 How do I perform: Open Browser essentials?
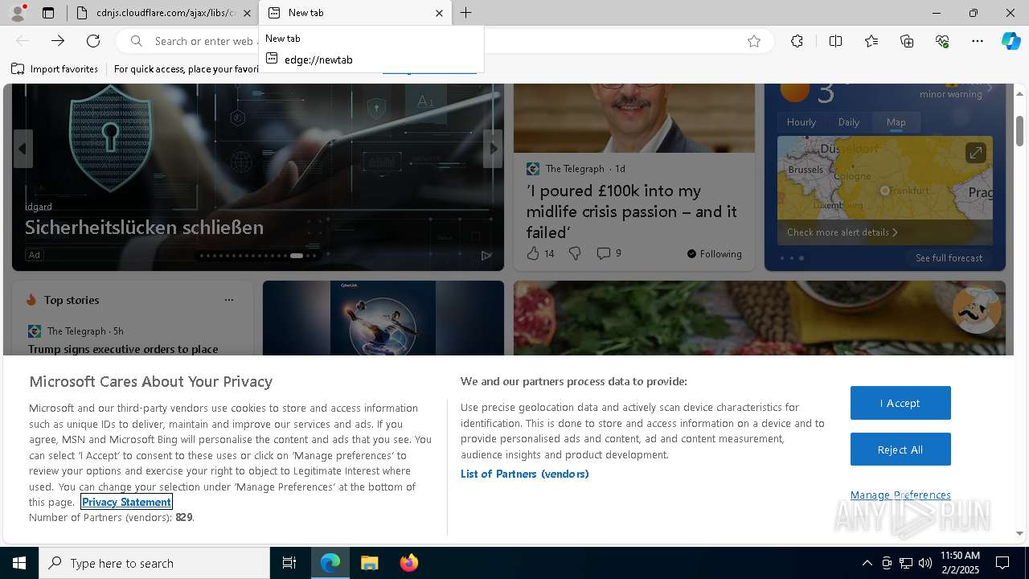point(942,41)
